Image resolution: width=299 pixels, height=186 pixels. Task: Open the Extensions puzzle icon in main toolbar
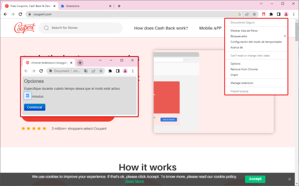coord(271,14)
